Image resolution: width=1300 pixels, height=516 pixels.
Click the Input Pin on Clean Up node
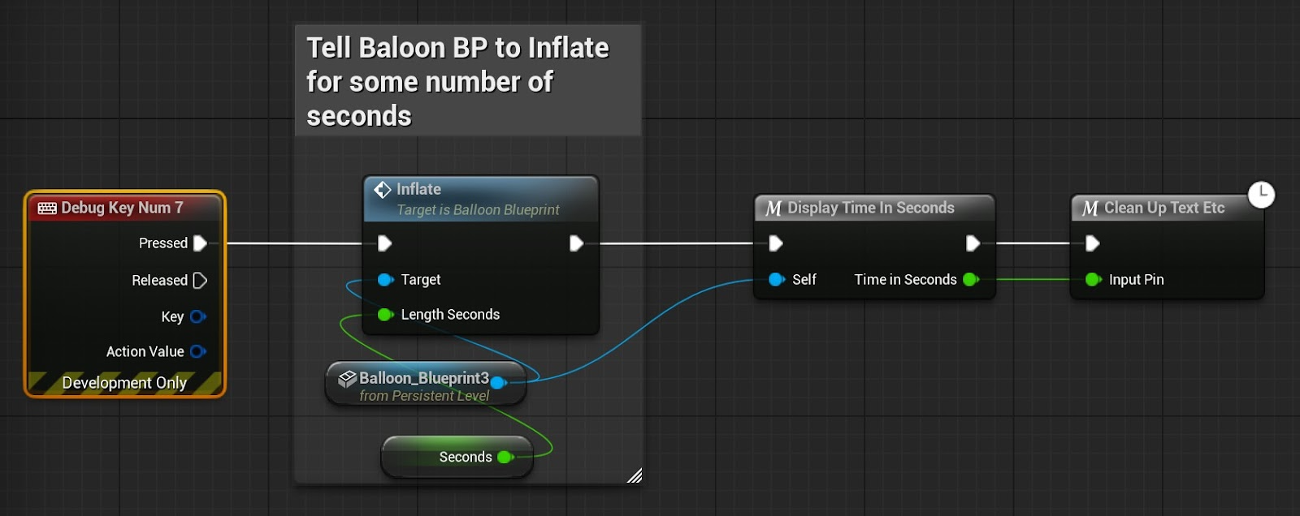1093,280
